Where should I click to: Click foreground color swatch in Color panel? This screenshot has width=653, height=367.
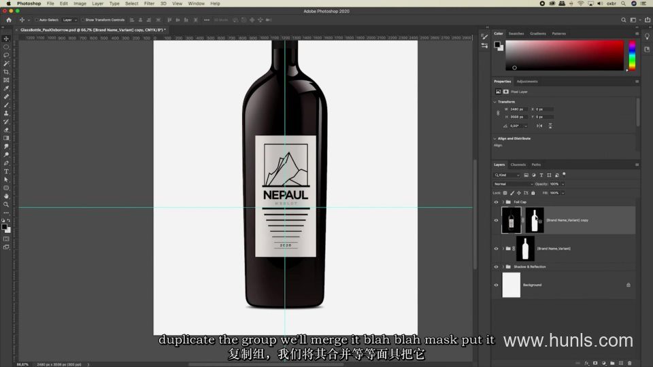pos(497,45)
